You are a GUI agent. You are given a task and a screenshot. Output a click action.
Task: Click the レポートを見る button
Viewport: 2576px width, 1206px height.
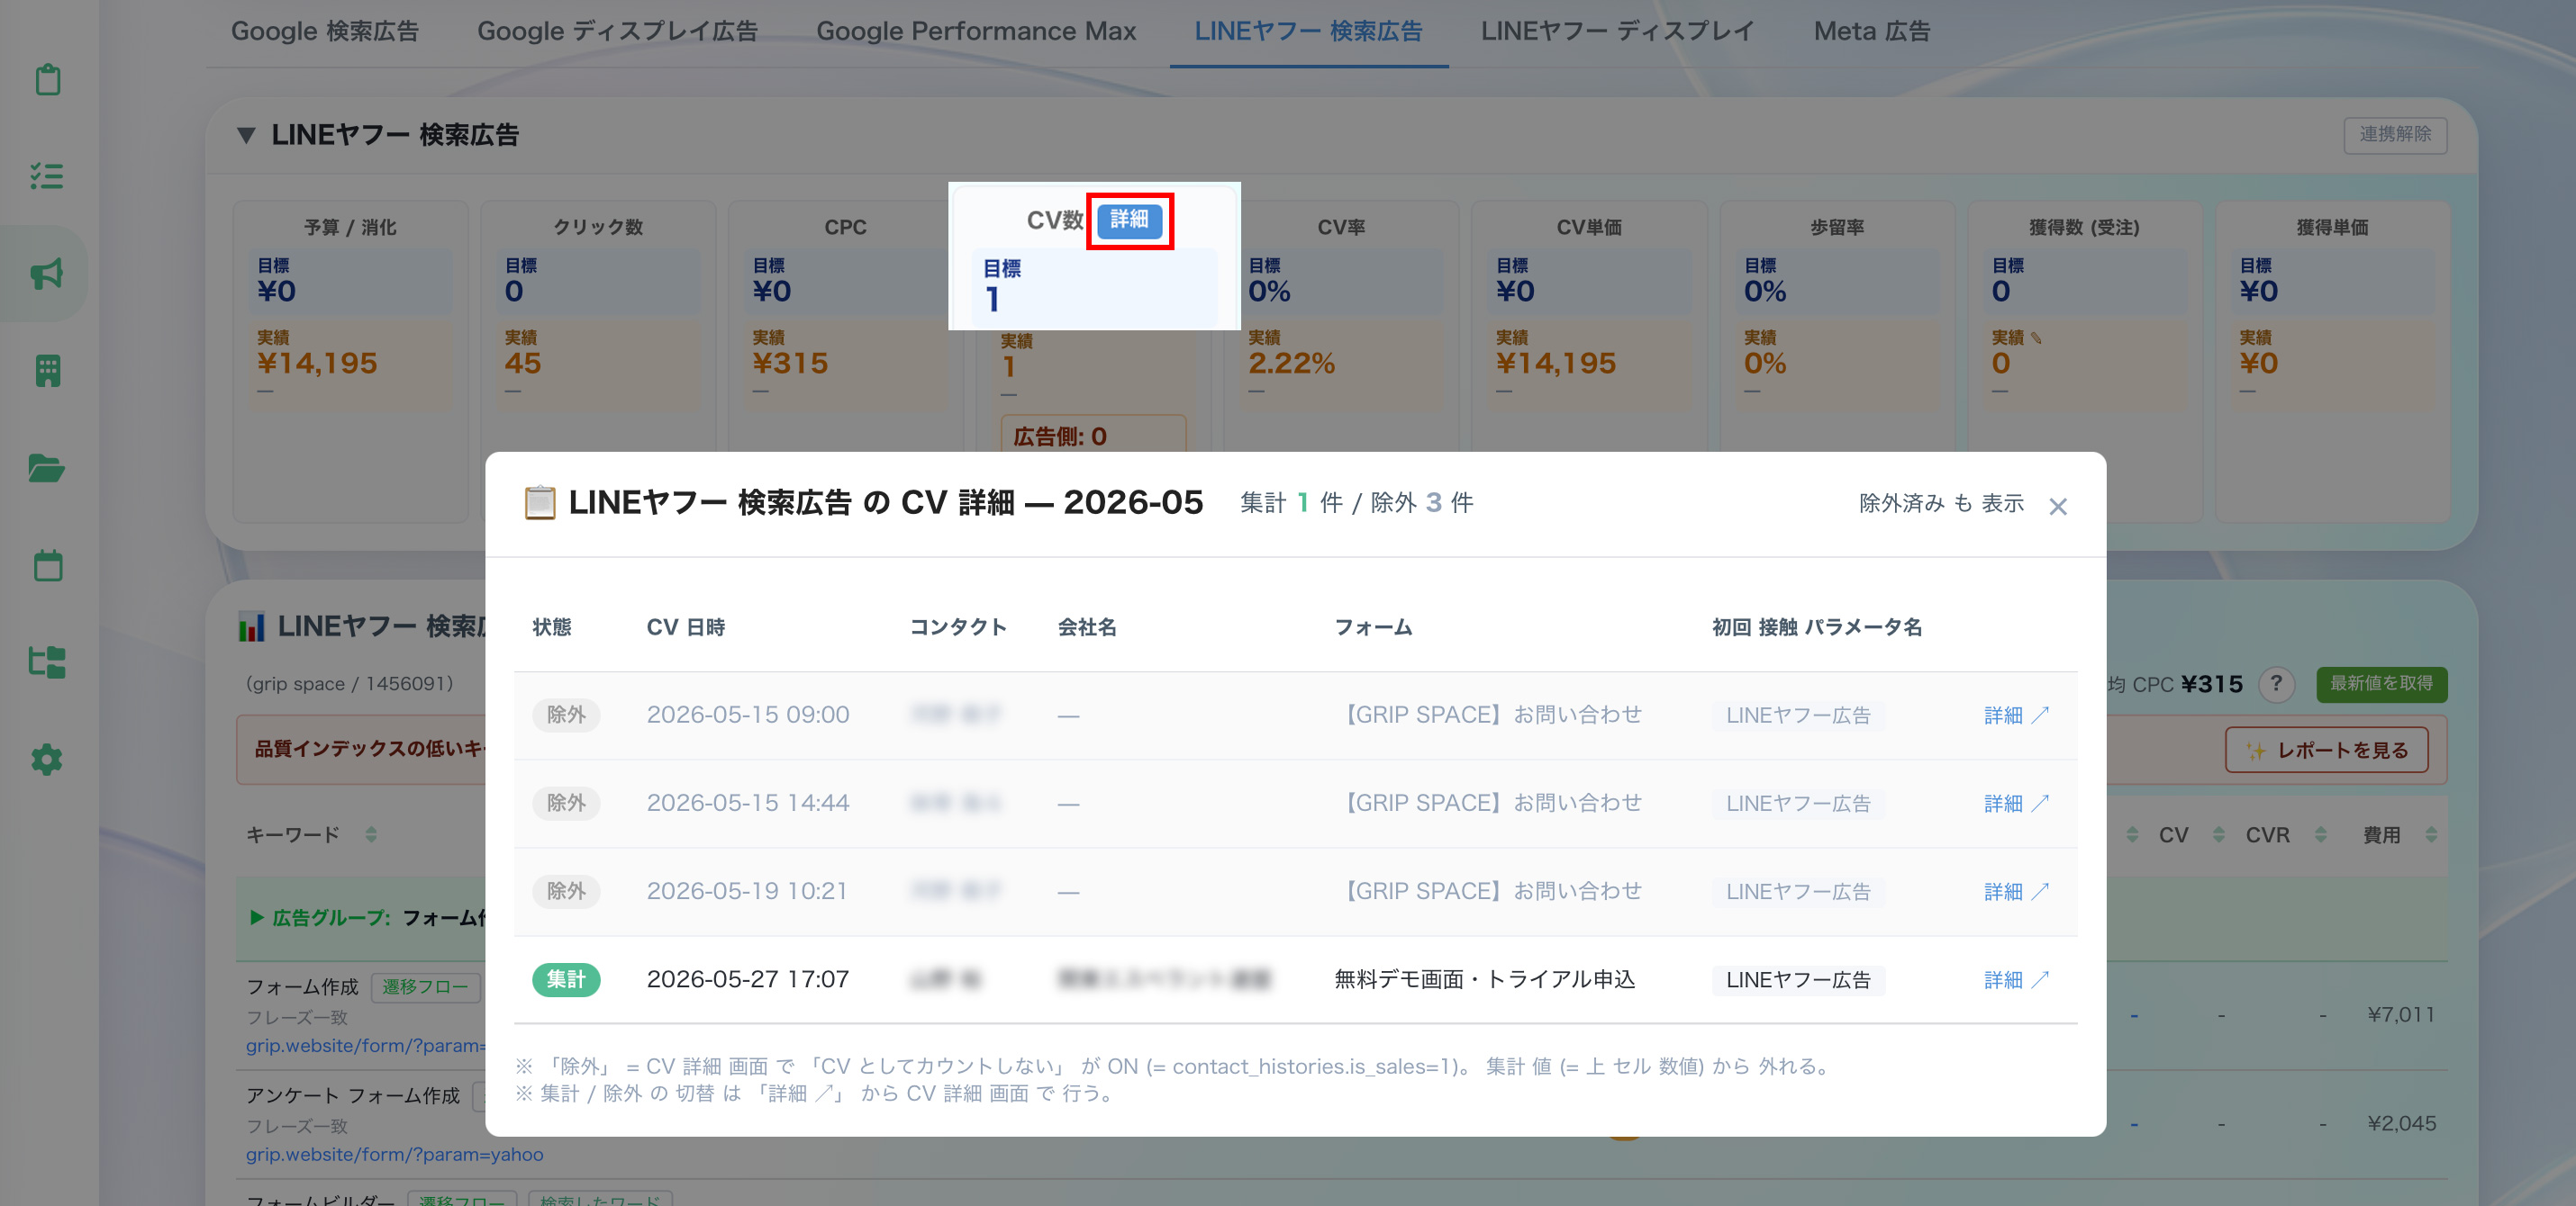(x=2326, y=751)
